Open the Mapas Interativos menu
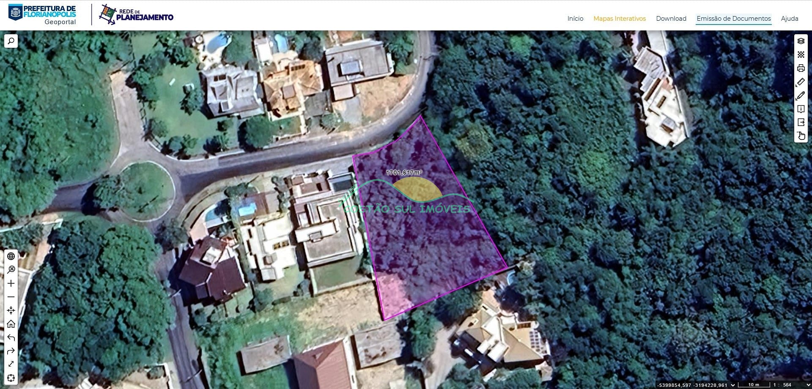 pos(620,19)
